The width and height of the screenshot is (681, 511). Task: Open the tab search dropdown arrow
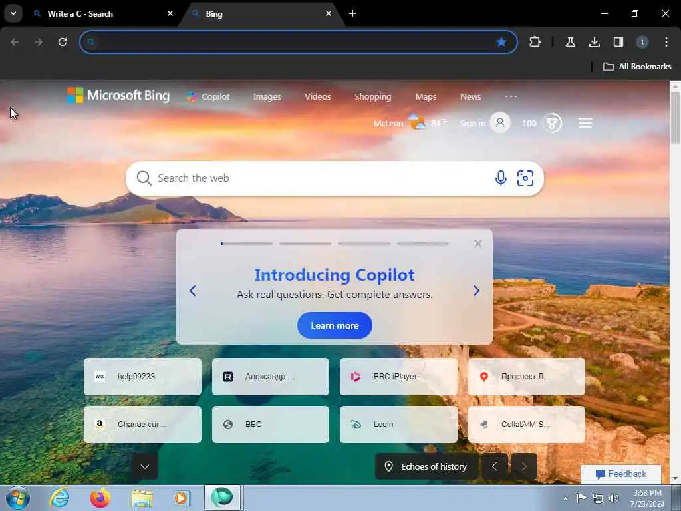13,13
